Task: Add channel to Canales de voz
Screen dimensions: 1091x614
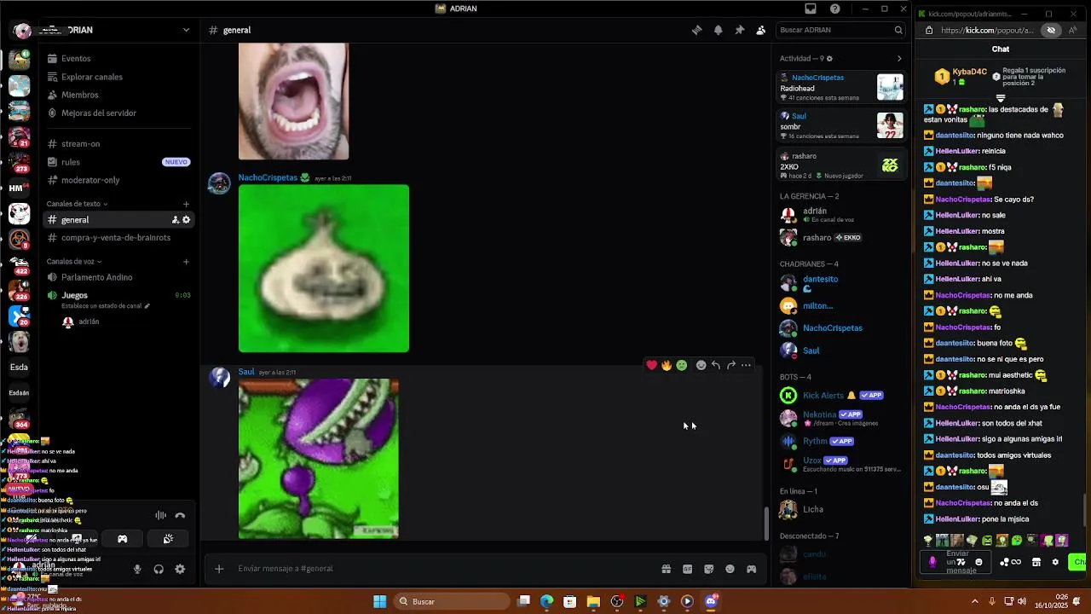Action: [186, 262]
